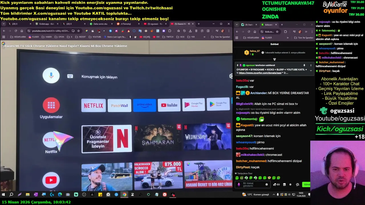365x205 pixels.
Task: Open downloads icon in left browser toolbar
Action: coord(190,31)
